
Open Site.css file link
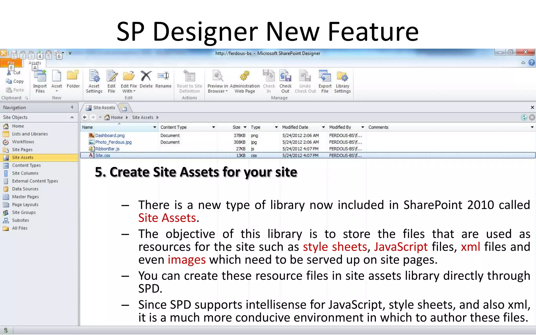(x=103, y=155)
